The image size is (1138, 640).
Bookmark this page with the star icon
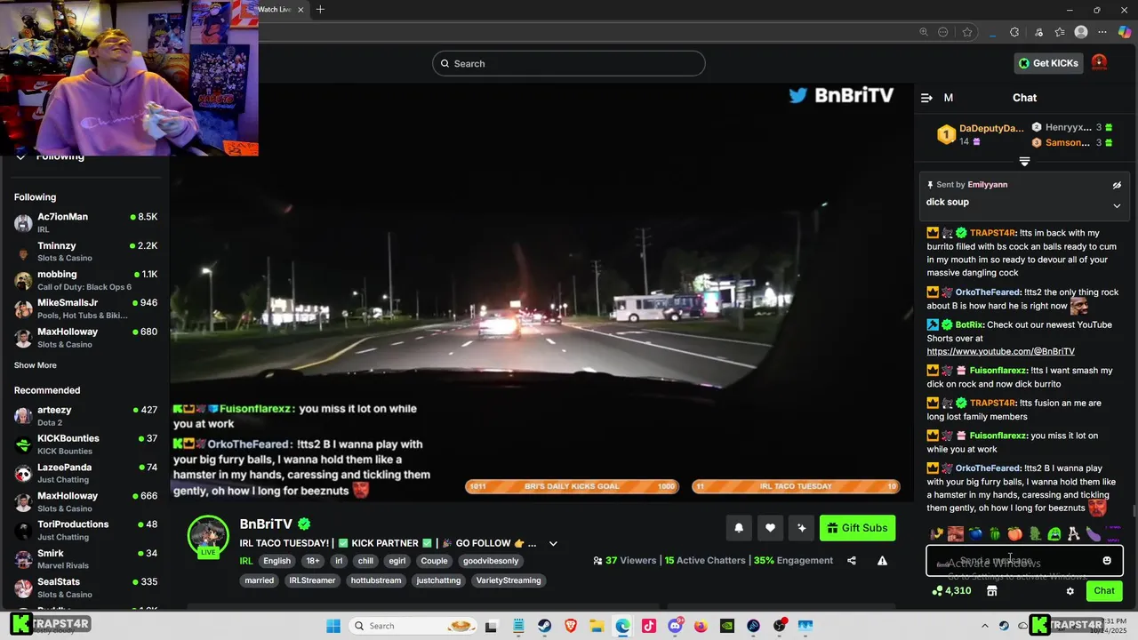[x=967, y=32]
